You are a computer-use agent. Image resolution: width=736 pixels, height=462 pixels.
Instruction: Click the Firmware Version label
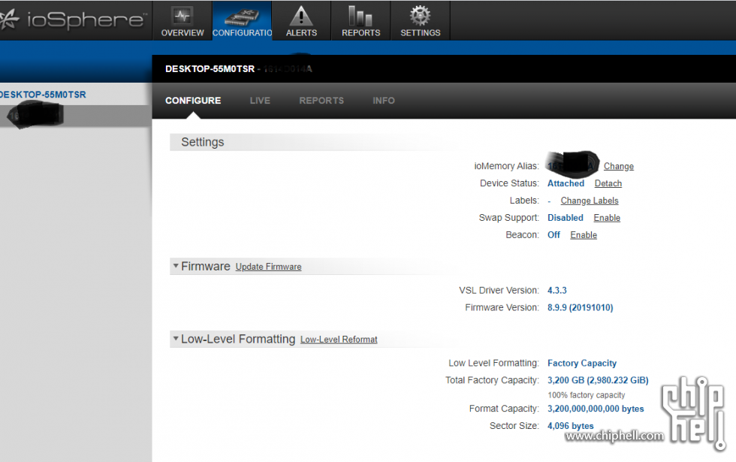point(502,307)
